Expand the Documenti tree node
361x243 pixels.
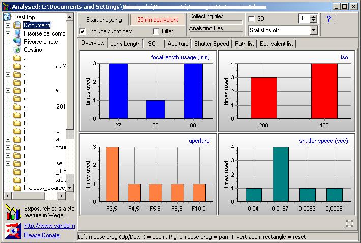click(x=8, y=25)
